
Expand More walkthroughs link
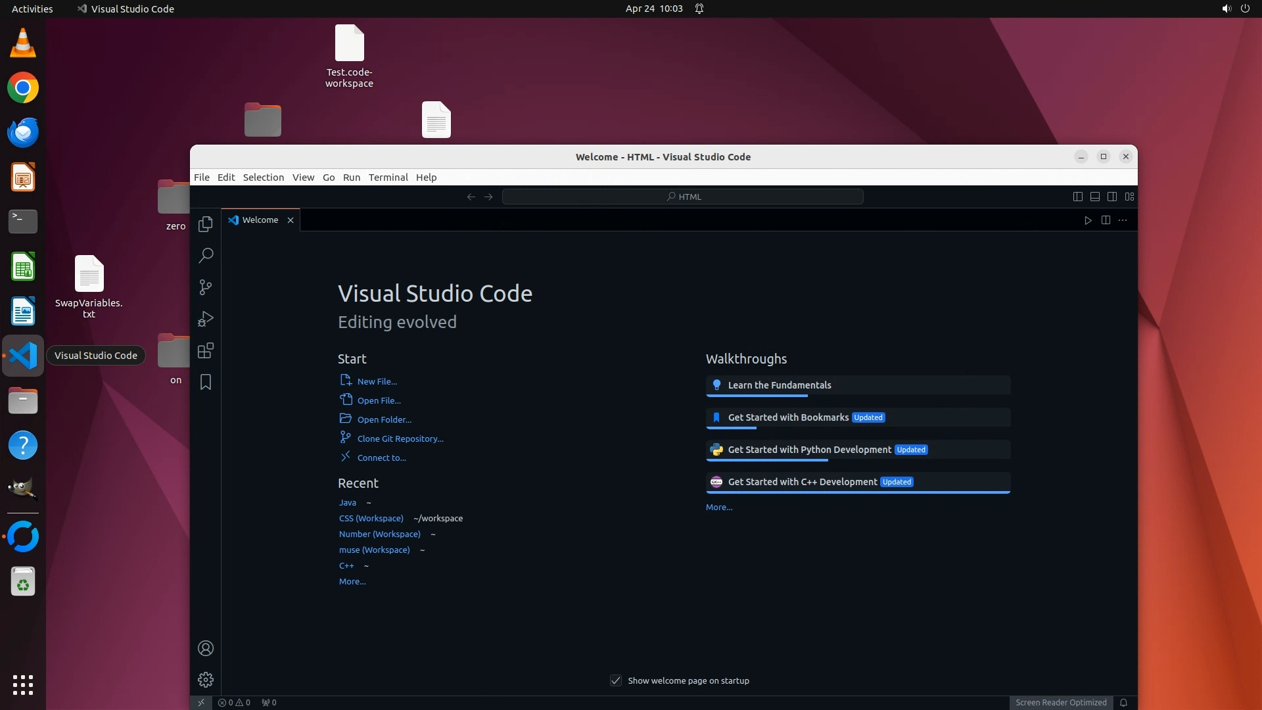pos(719,507)
